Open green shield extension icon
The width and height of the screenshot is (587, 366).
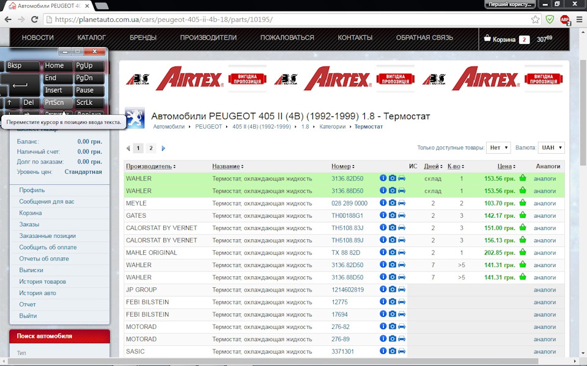(x=550, y=20)
